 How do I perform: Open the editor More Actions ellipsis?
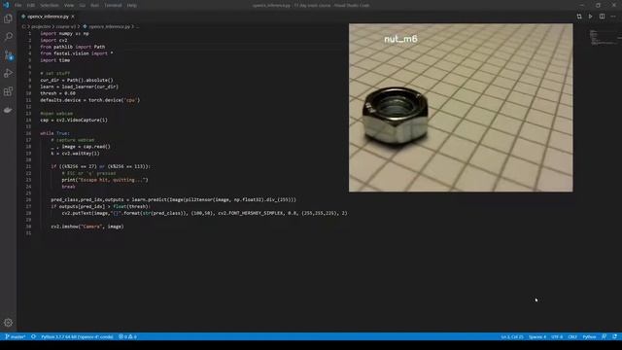pos(613,17)
